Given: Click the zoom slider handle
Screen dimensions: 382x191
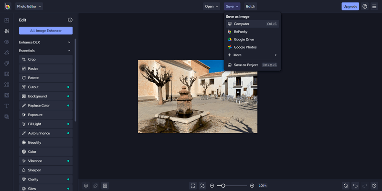Looking at the screenshot, I should coord(223,185).
